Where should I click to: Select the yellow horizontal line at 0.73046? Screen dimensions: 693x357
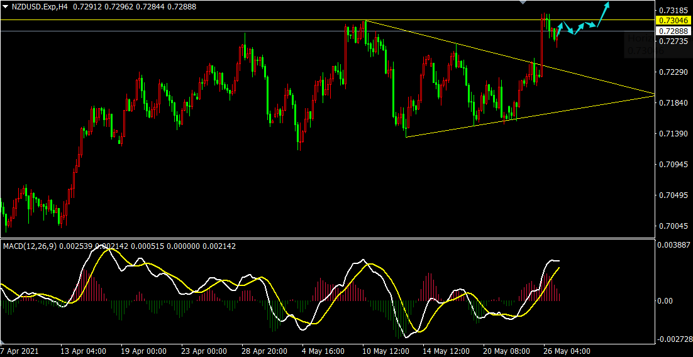327,20
